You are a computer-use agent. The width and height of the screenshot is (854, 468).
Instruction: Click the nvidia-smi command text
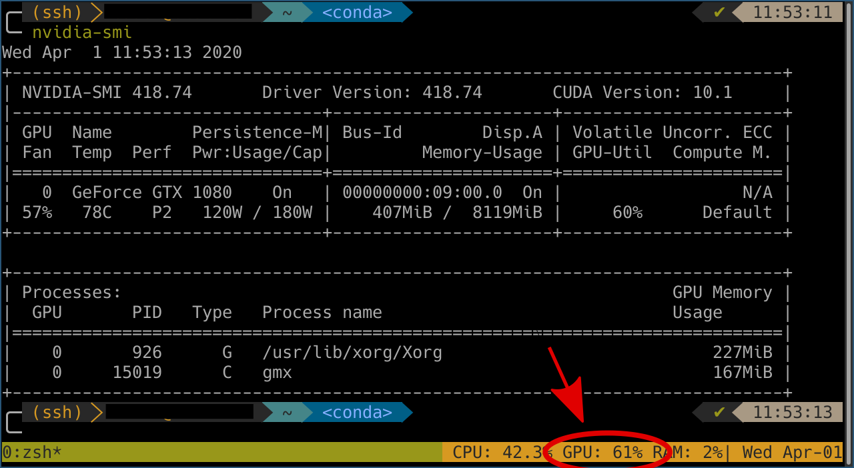[82, 33]
